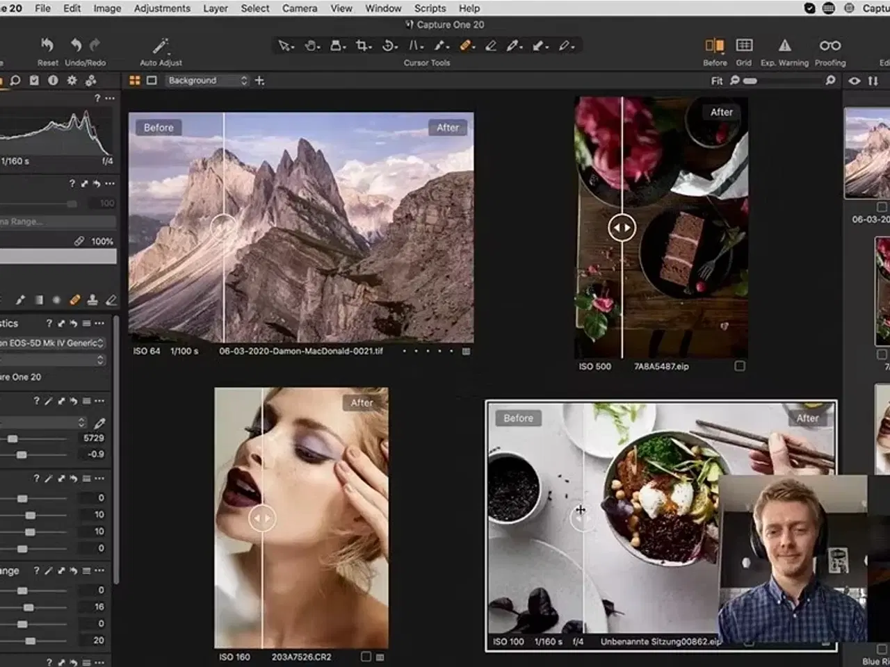Screen dimensions: 890x667
Task: Open the Edit menu
Action: 72,8
